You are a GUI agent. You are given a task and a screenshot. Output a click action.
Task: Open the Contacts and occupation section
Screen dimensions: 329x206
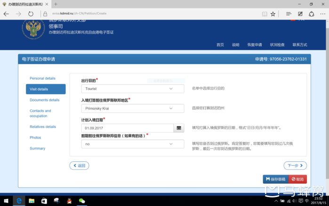point(40,113)
